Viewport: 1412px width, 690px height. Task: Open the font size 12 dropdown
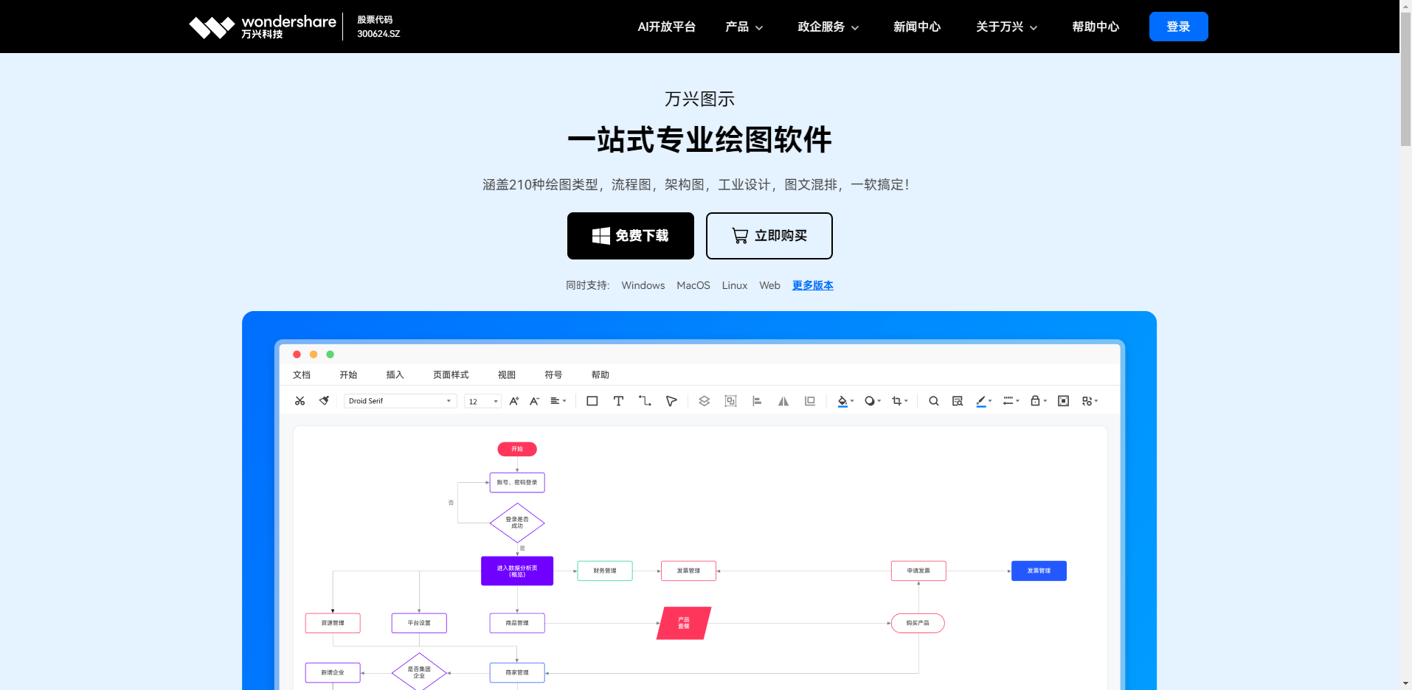coord(482,401)
